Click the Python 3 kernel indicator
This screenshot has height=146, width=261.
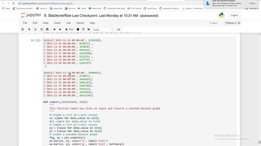231,23
